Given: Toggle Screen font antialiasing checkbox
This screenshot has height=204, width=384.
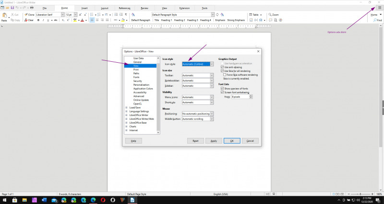Looking at the screenshot, I should coord(222,92).
